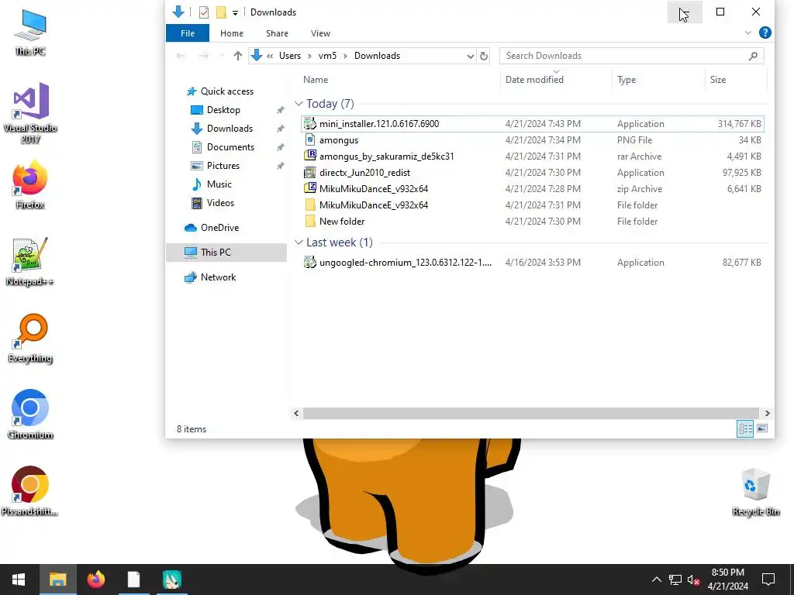The height and width of the screenshot is (595, 794).
Task: Show hidden tray icons chevron
Action: 656,580
